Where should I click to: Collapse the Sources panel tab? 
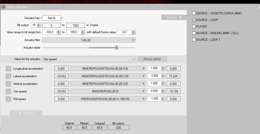tap(174, 17)
